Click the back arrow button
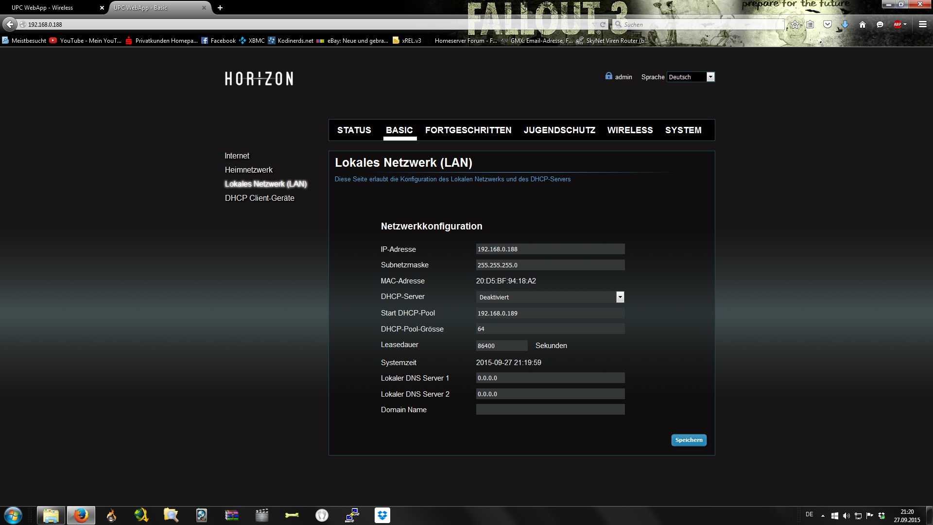This screenshot has height=525, width=933. click(x=10, y=24)
